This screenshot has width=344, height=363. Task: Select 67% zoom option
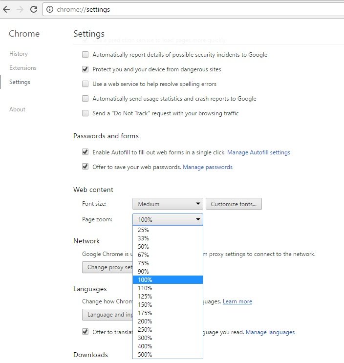(168, 255)
